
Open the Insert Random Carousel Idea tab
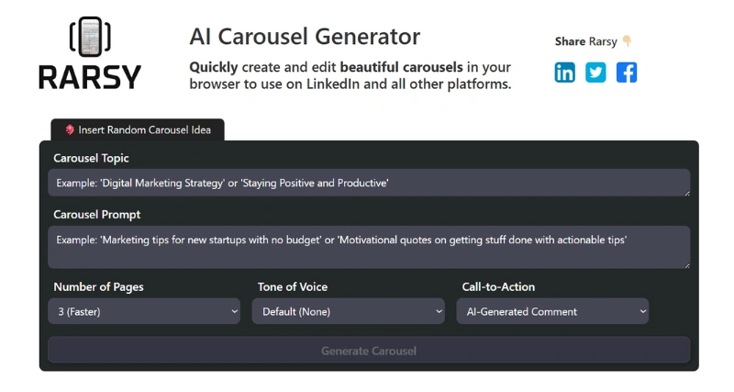click(x=138, y=129)
